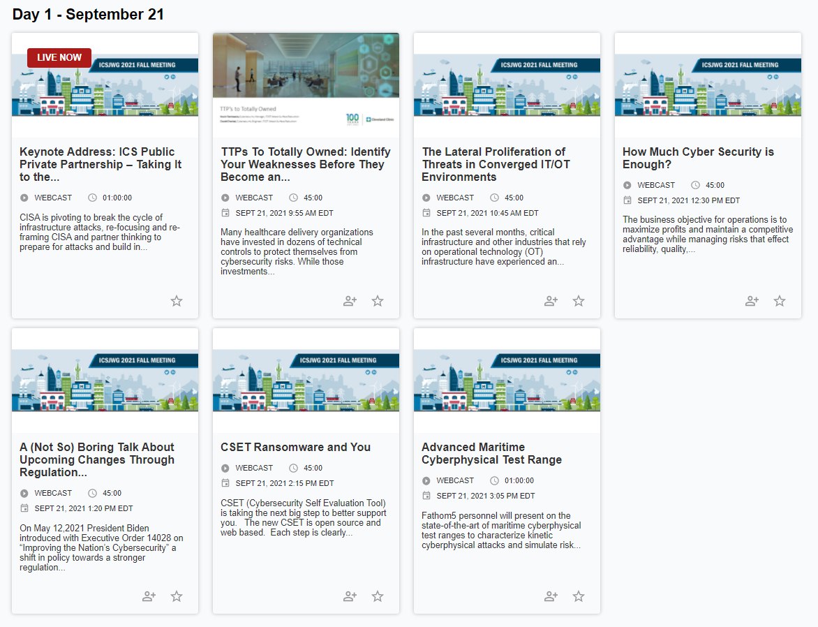Click calendar icon next to Sept 21, 2021 10:45 AM EDT

(x=426, y=213)
